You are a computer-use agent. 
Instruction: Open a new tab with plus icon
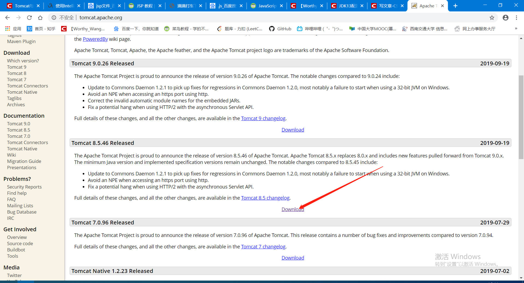click(x=455, y=6)
